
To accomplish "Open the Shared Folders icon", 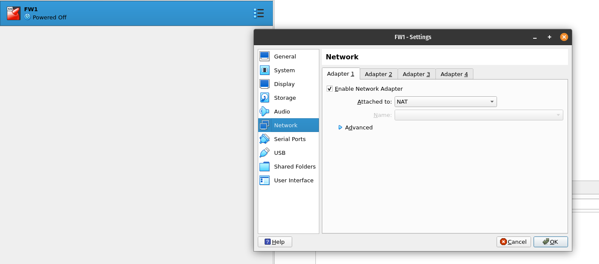I will (x=264, y=166).
